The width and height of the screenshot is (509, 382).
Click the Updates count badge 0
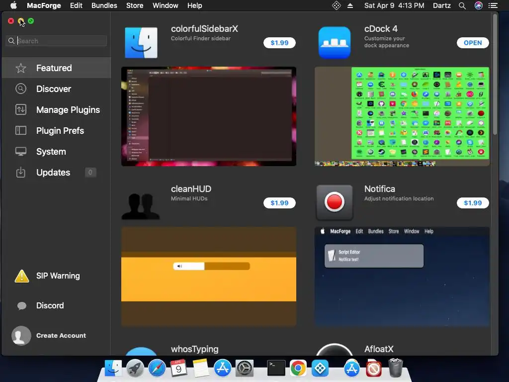[x=90, y=172]
